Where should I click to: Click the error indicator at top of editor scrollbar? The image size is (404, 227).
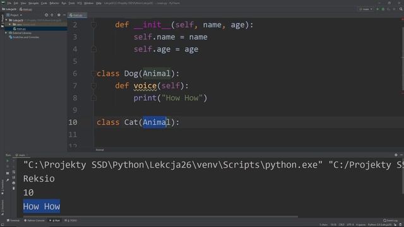coord(402,20)
